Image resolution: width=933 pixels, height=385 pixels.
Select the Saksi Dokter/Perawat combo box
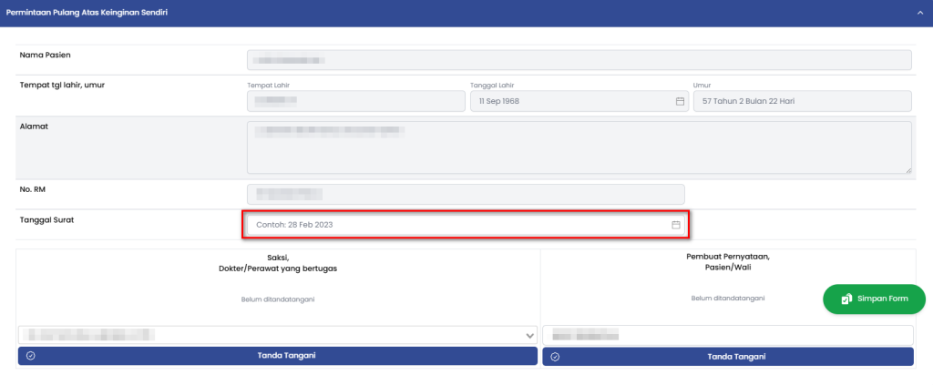pos(273,336)
